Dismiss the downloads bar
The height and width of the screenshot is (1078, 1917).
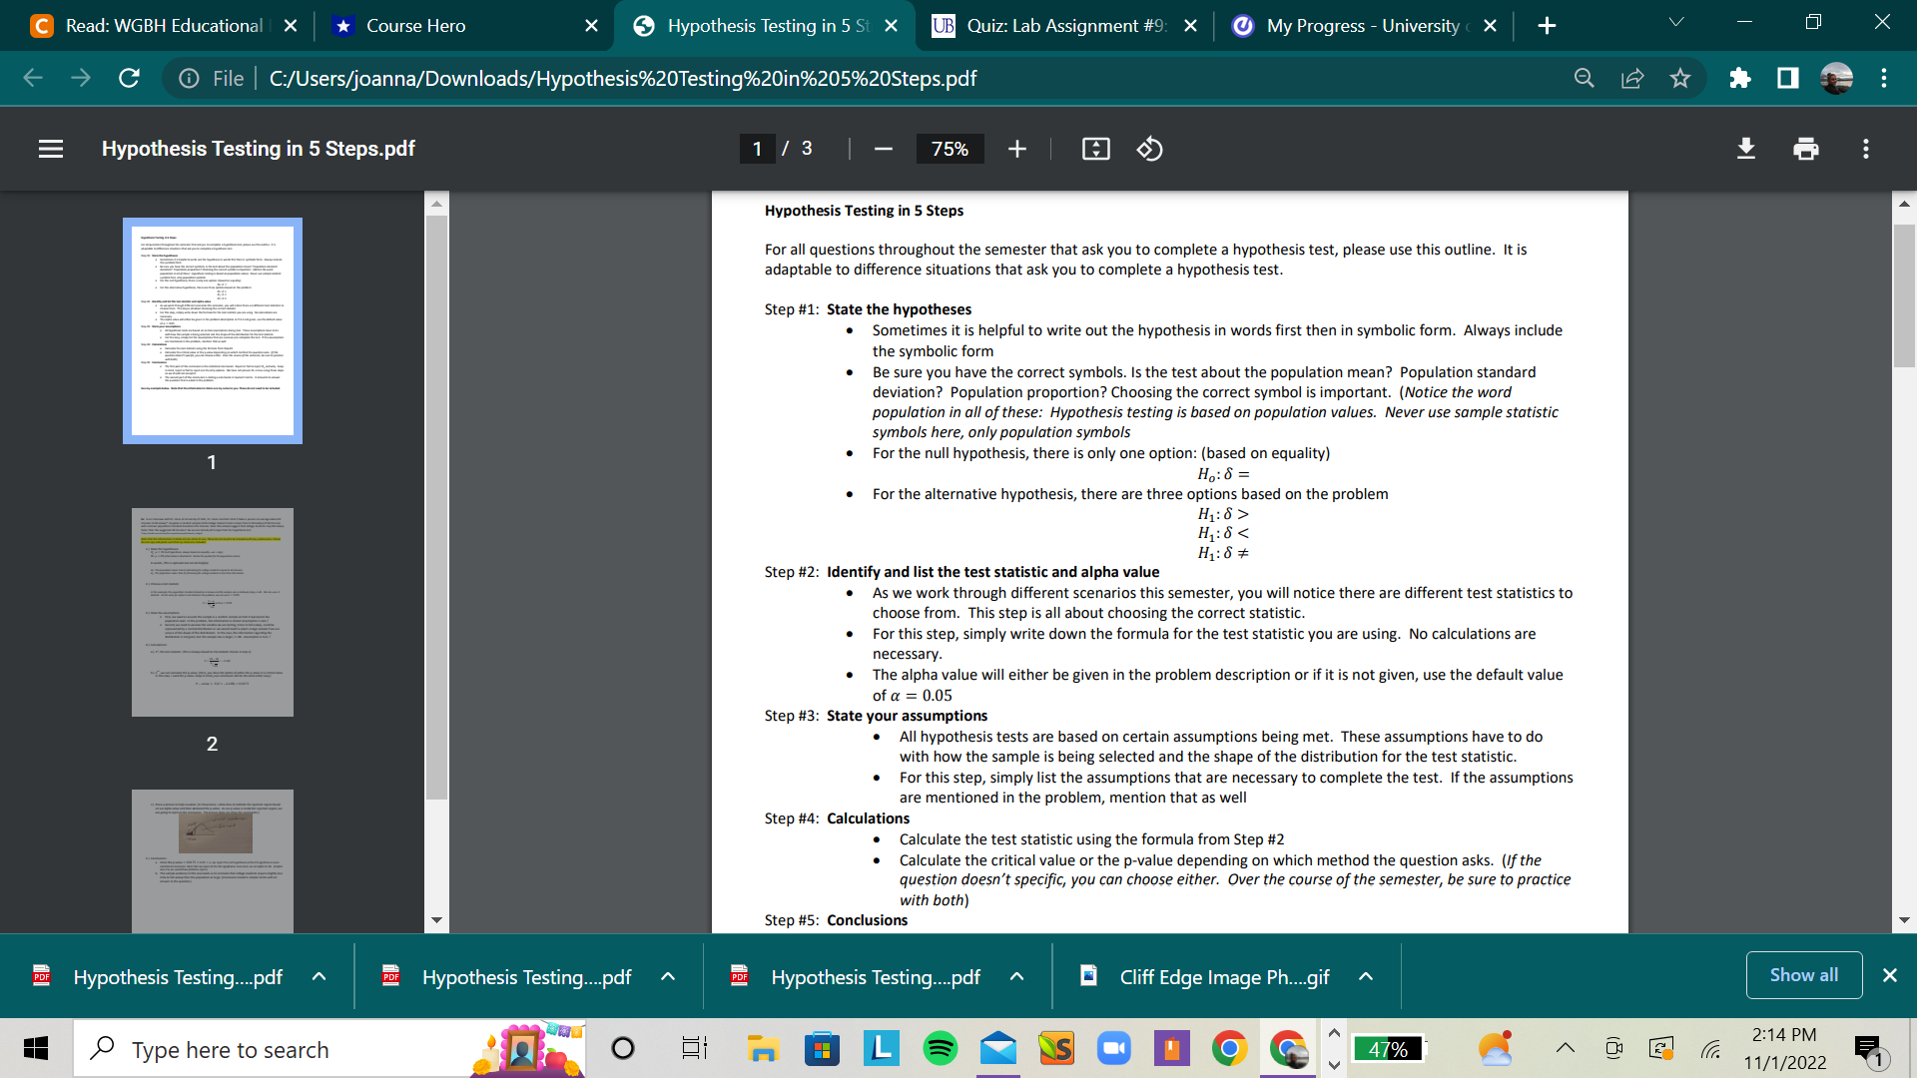click(x=1890, y=975)
